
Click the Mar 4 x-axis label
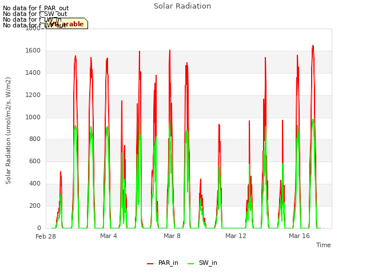[109, 236]
